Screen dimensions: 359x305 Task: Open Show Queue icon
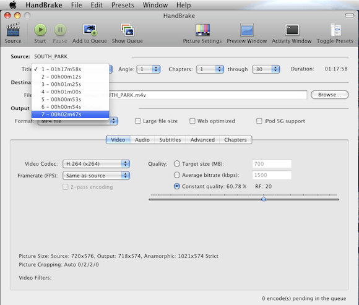(128, 30)
